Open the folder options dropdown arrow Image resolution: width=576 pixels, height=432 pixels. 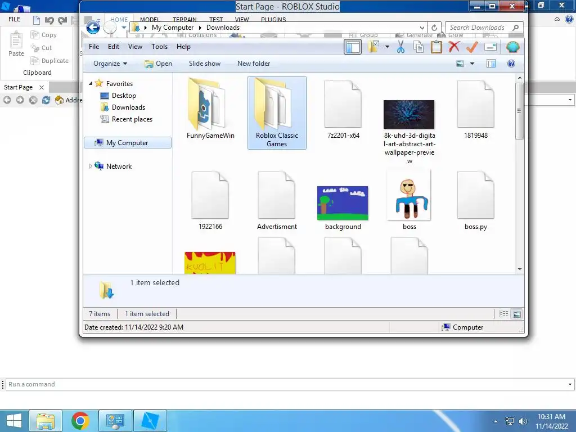[x=387, y=47]
